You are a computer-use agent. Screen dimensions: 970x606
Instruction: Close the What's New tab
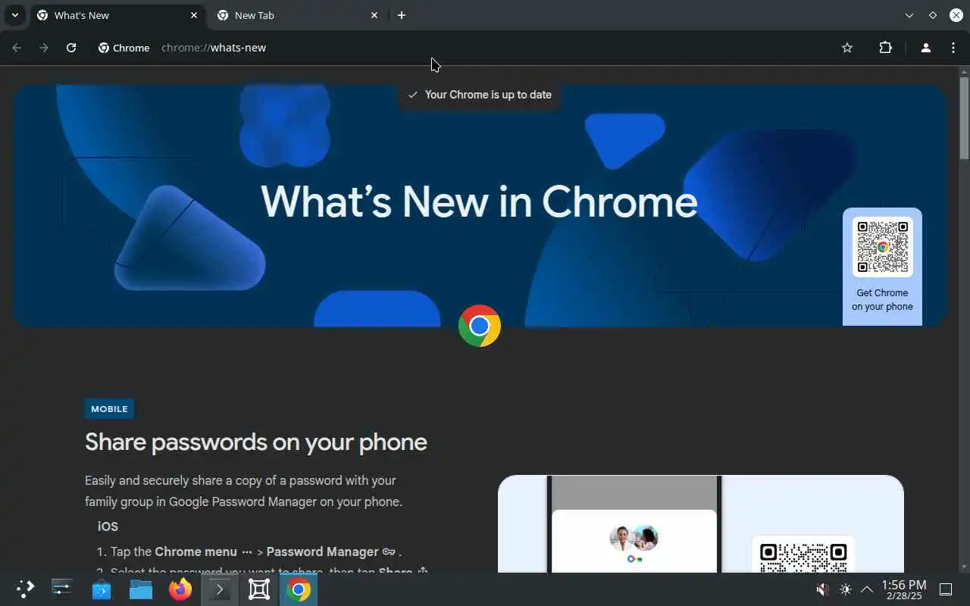194,15
